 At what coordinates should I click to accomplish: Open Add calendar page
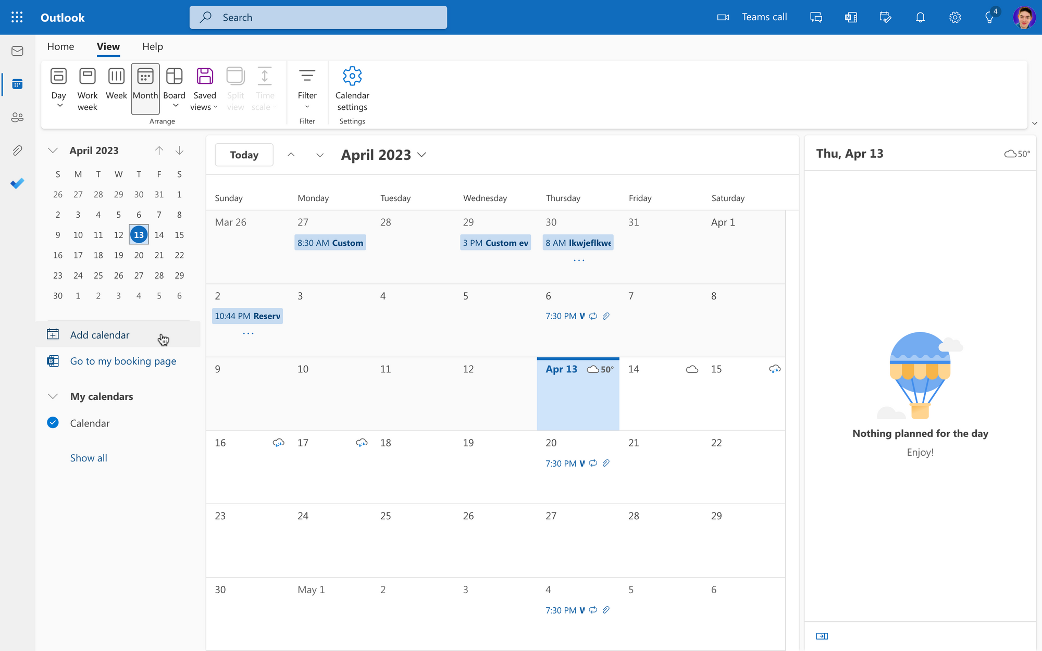point(99,334)
